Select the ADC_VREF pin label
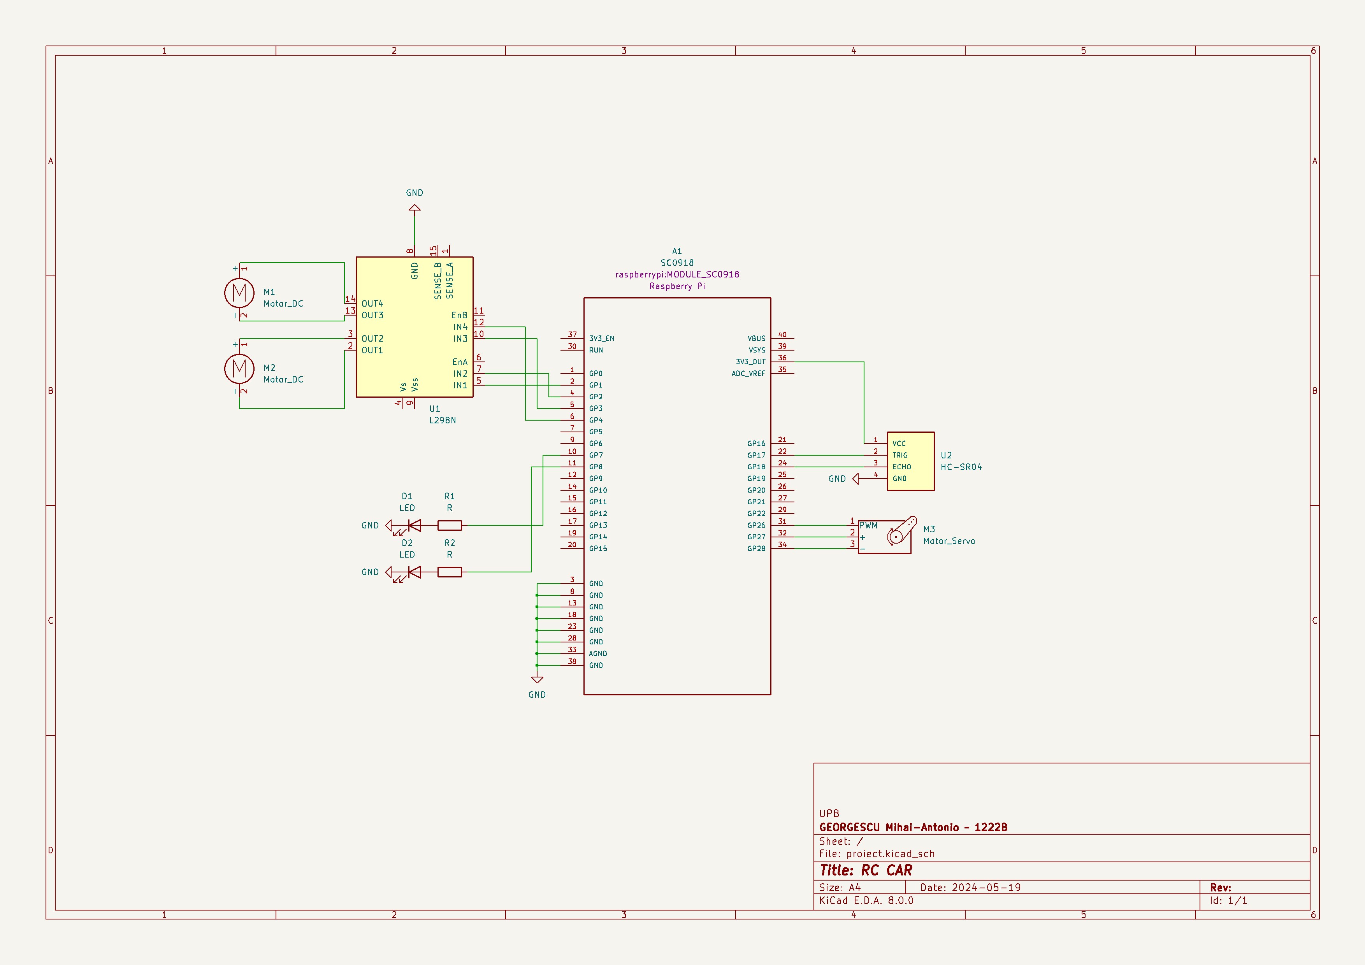 point(748,374)
